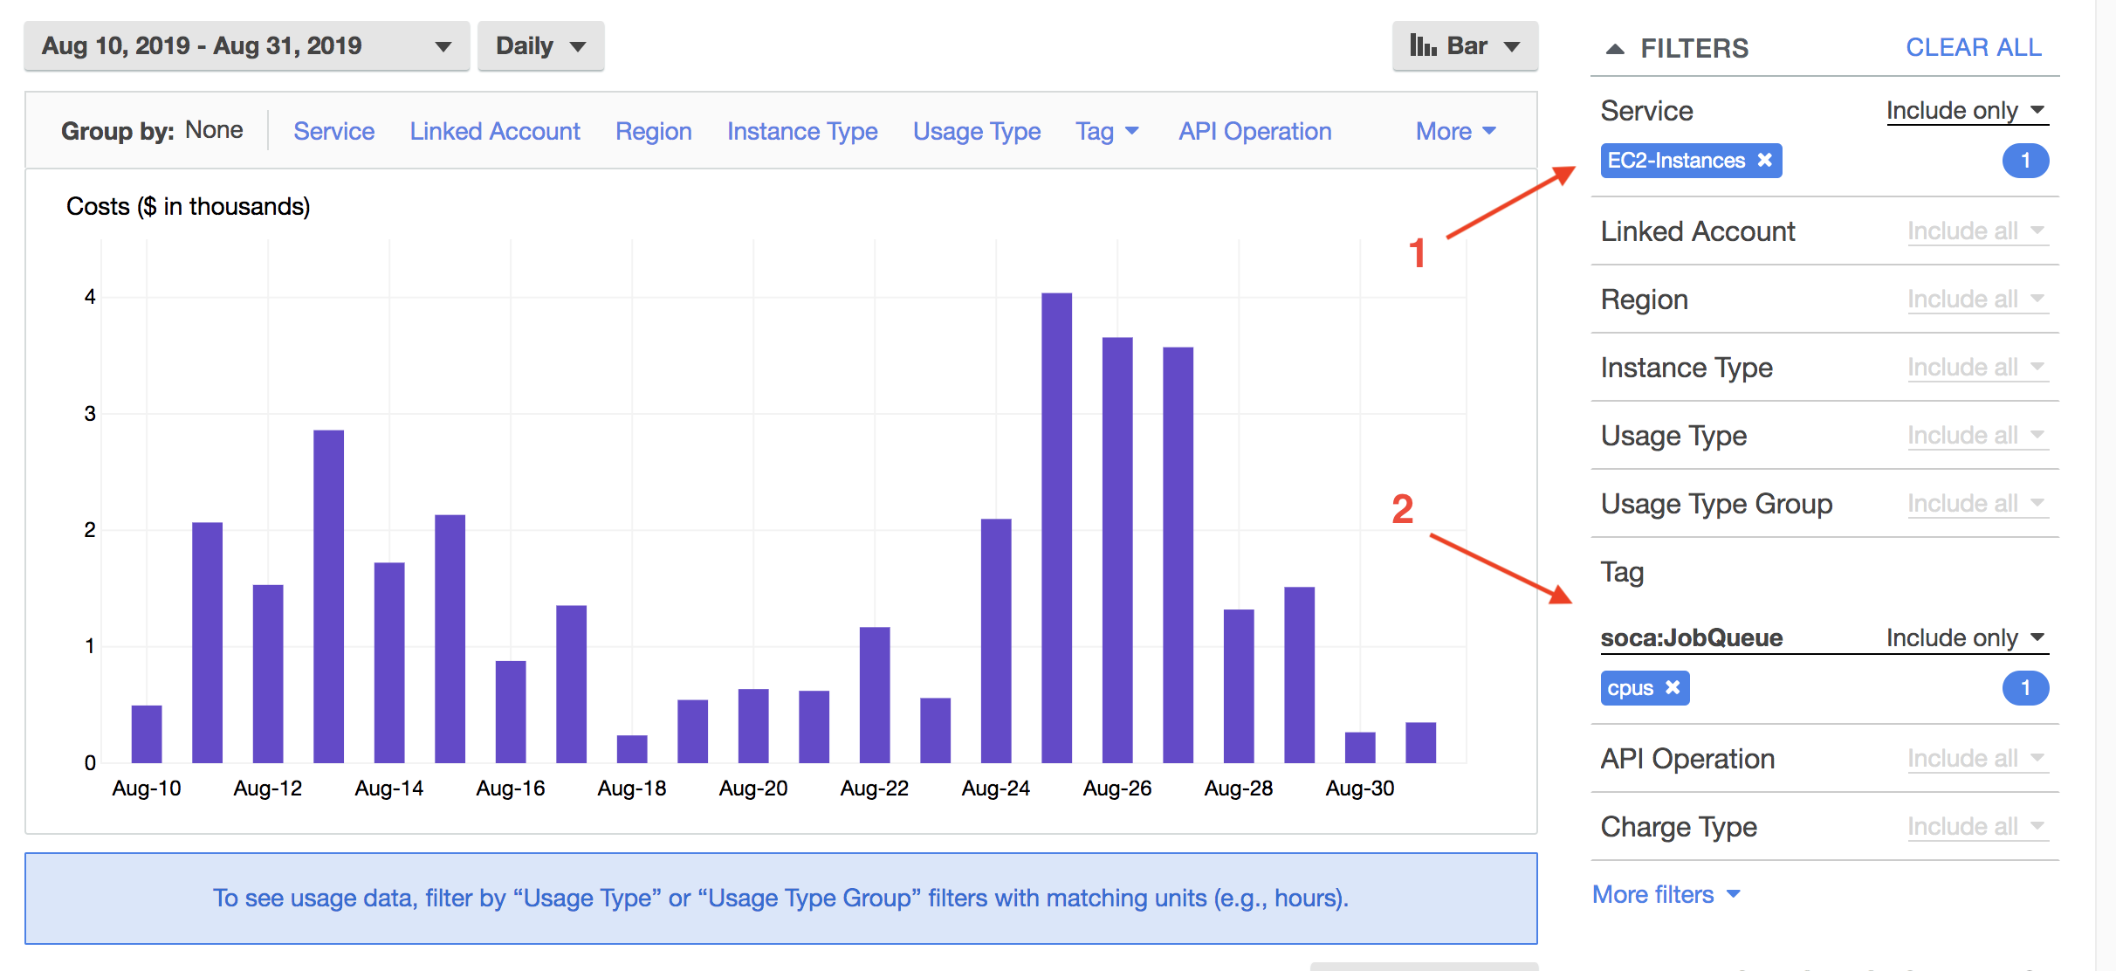Viewport: 2116px width, 971px height.
Task: Click the Service filter count badge
Action: (2024, 161)
